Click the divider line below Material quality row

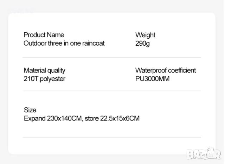coord(112,91)
